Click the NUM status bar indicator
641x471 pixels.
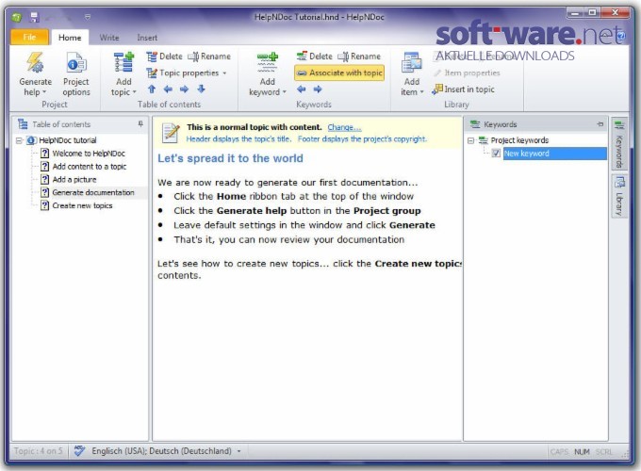click(582, 452)
